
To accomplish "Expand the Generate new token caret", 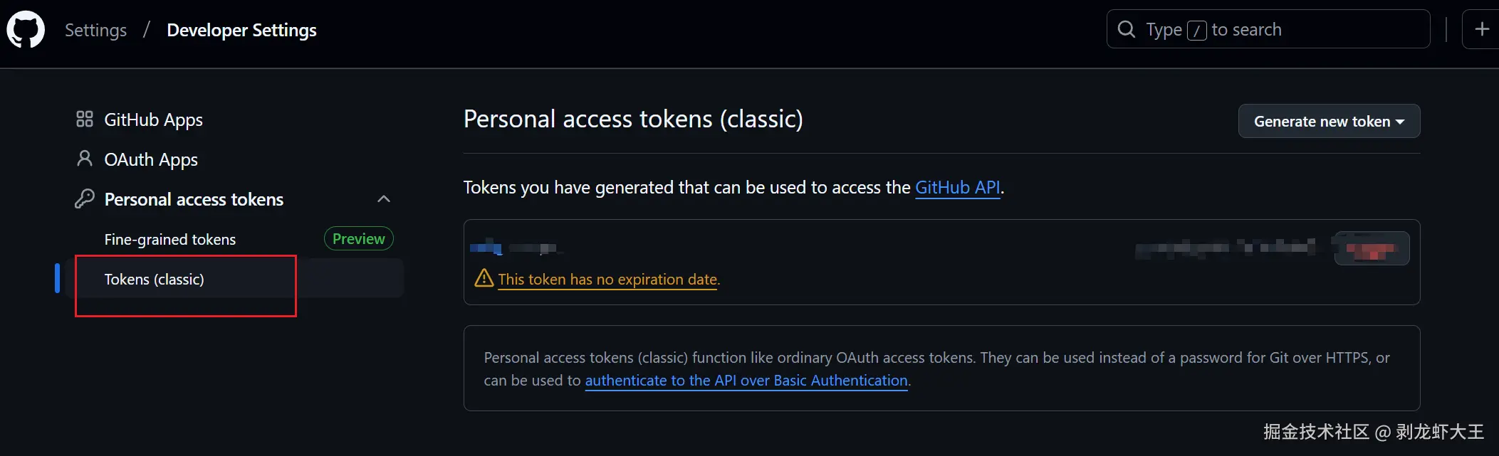I will (1400, 121).
